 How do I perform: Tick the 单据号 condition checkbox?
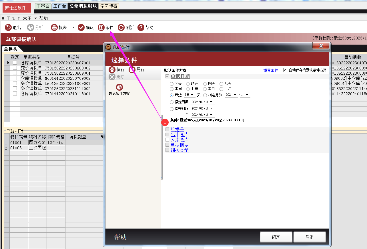167,130
